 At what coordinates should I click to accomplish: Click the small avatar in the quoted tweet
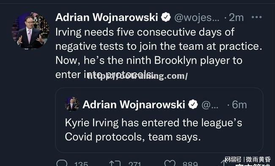click(72, 104)
